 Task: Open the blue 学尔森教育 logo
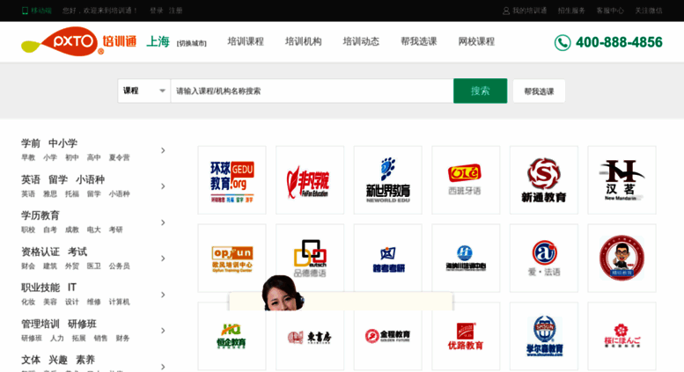tap(544, 336)
